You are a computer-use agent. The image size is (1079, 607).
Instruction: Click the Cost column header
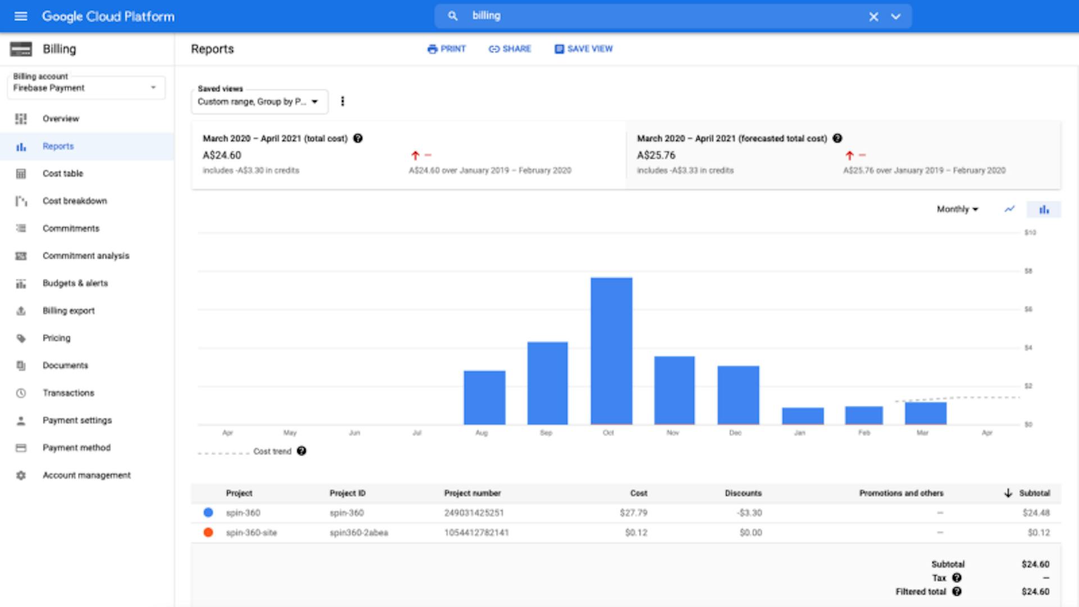[x=638, y=493]
